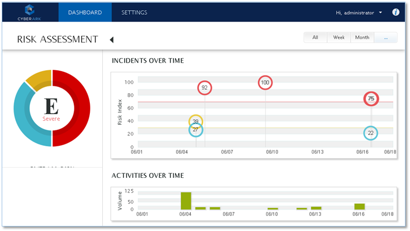Select the incident marker labeled 100

pyautogui.click(x=265, y=82)
